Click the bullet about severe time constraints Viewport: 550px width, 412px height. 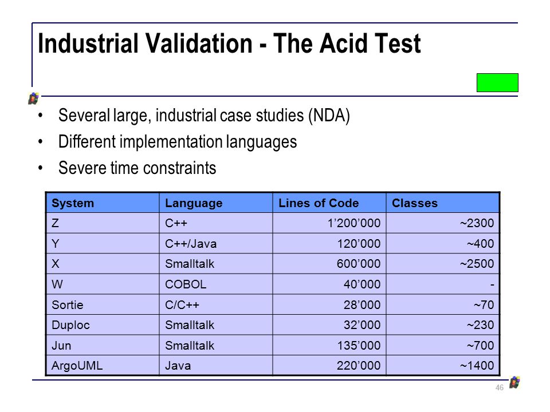137,168
